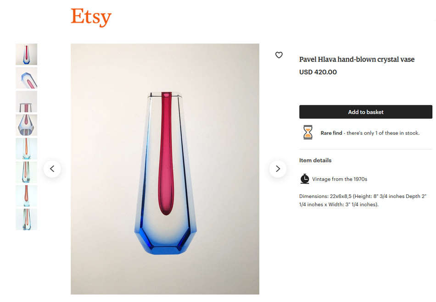
Task: Collapse the Item details heading
Action: [x=315, y=160]
